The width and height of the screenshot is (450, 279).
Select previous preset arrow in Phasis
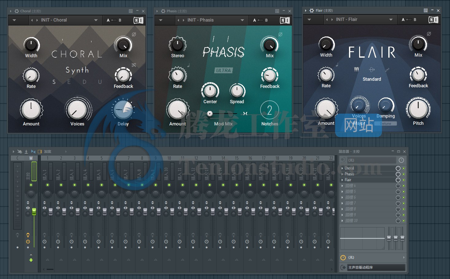[x=178, y=20]
